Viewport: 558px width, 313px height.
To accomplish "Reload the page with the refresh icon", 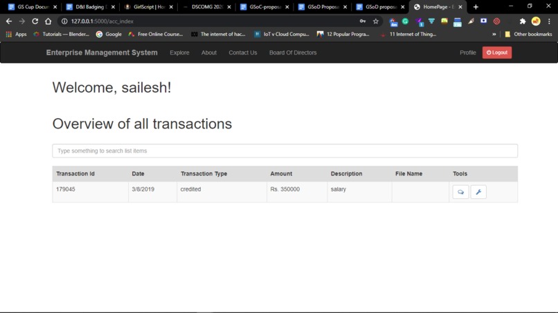I will pyautogui.click(x=35, y=21).
